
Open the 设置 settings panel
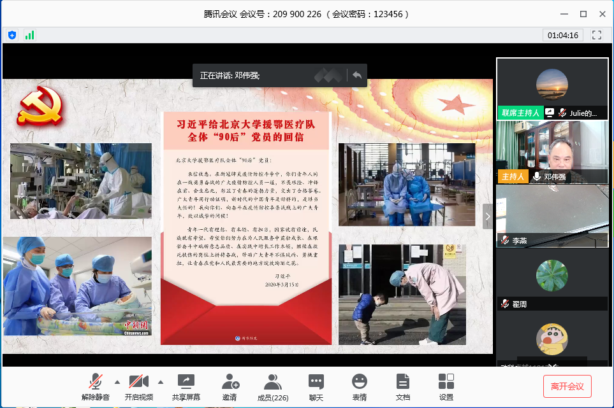(x=446, y=386)
